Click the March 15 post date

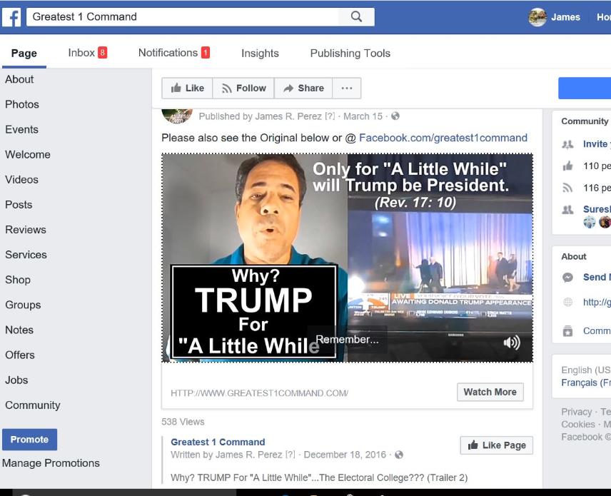363,116
